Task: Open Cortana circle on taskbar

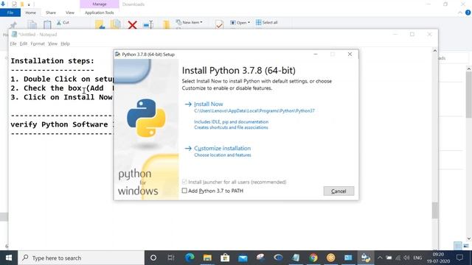Action: [153, 258]
